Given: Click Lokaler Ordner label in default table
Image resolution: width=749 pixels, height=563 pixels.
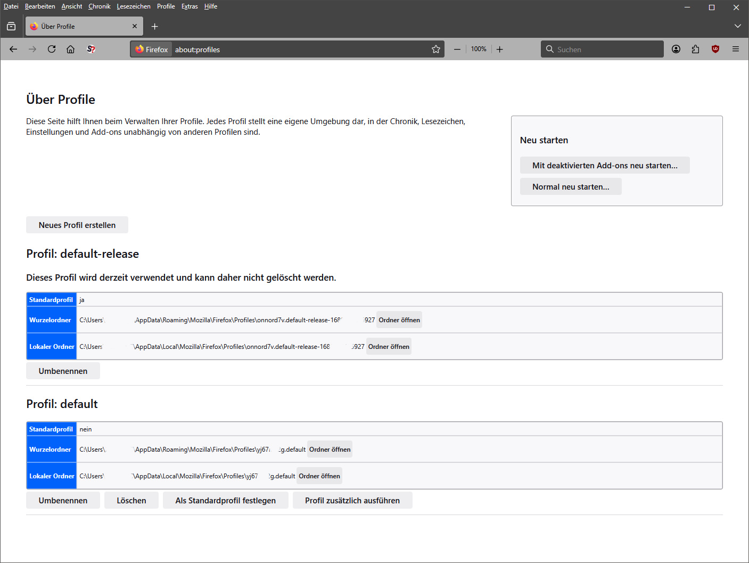Looking at the screenshot, I should [52, 476].
